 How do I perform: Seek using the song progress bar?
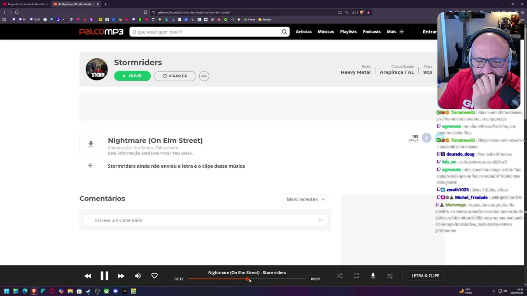[247, 279]
